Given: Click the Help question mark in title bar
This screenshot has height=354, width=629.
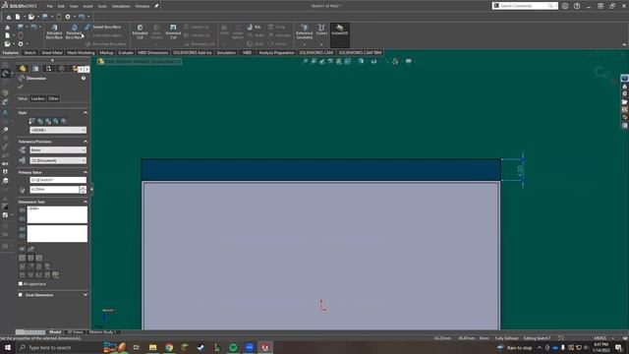Looking at the screenshot, I should point(577,6).
